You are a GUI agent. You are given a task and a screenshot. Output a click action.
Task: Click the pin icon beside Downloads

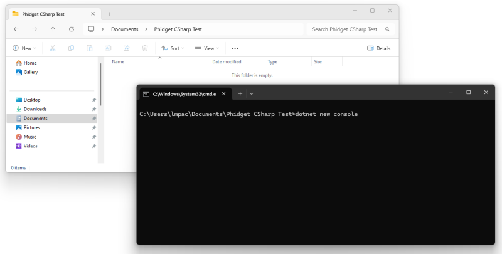point(93,109)
